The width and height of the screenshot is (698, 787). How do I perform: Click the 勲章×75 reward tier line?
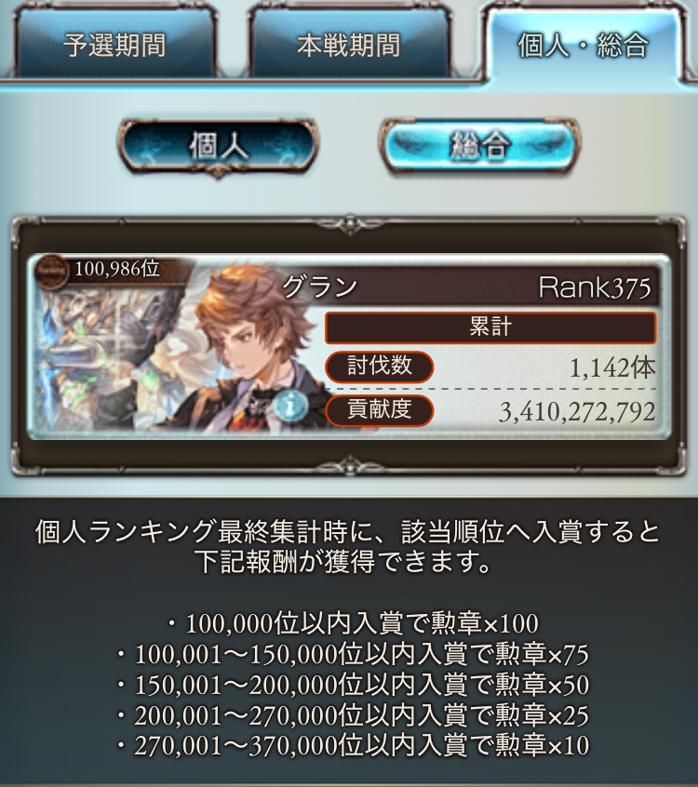[x=353, y=654]
